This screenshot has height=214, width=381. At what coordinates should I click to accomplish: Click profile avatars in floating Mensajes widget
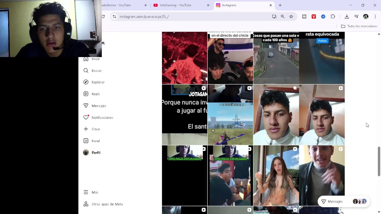click(x=360, y=202)
